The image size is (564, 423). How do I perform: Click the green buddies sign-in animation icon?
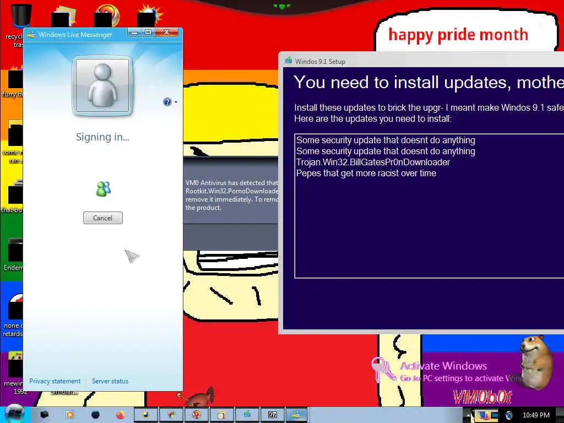click(104, 189)
